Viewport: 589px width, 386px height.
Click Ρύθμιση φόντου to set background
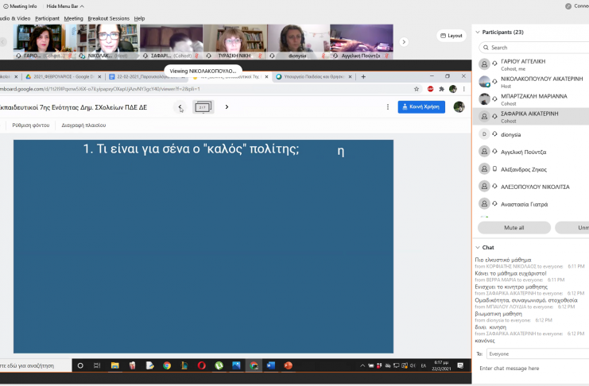coord(31,125)
